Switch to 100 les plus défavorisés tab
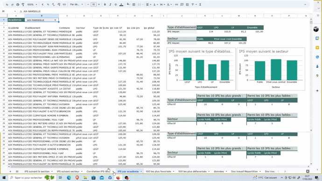This screenshot has width=322, height=181. (192, 171)
